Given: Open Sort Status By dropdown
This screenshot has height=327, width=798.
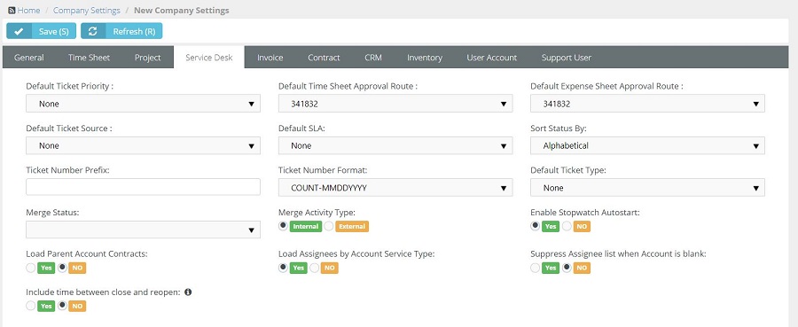Looking at the screenshot, I should click(647, 145).
